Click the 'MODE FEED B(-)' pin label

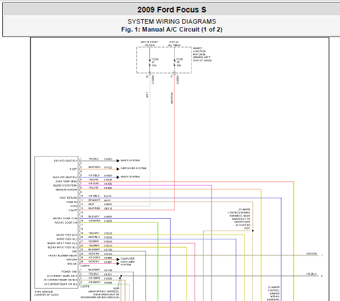click(67, 239)
